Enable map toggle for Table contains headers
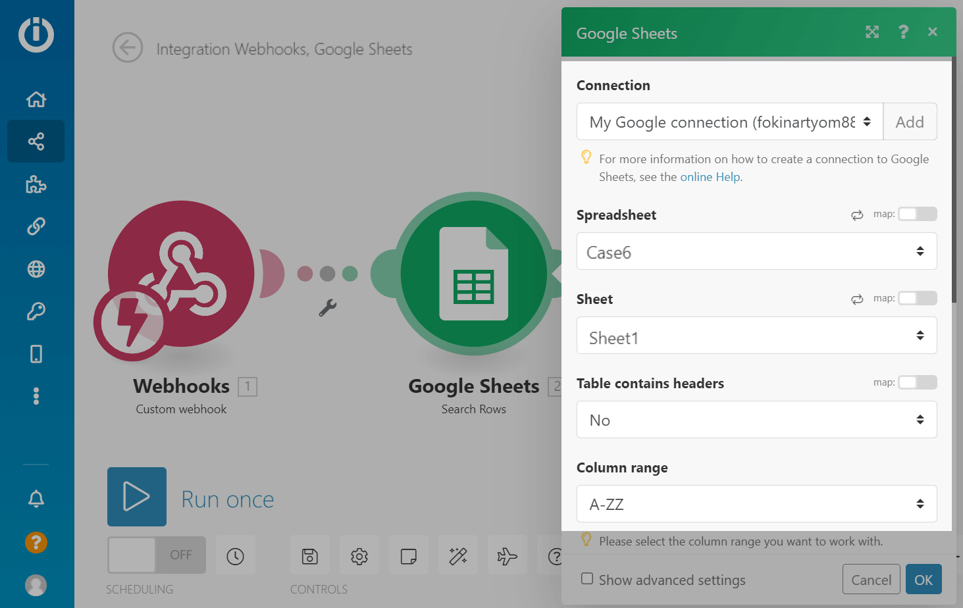963x608 pixels. (917, 382)
